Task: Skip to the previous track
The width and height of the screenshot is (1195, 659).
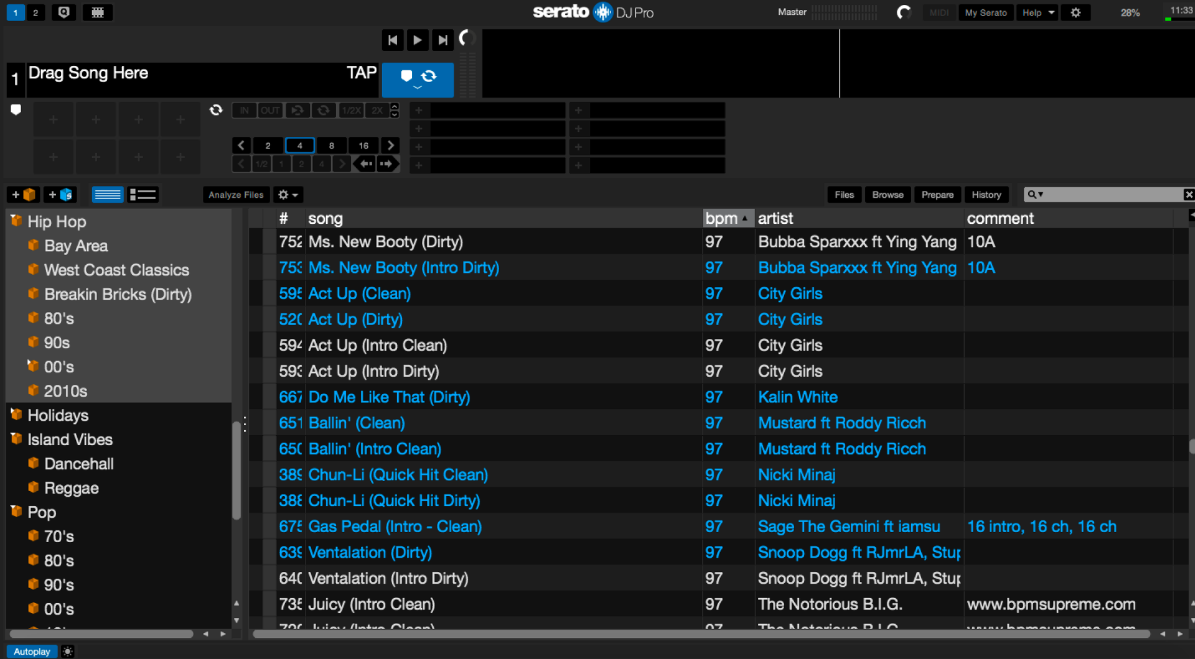Action: (392, 40)
